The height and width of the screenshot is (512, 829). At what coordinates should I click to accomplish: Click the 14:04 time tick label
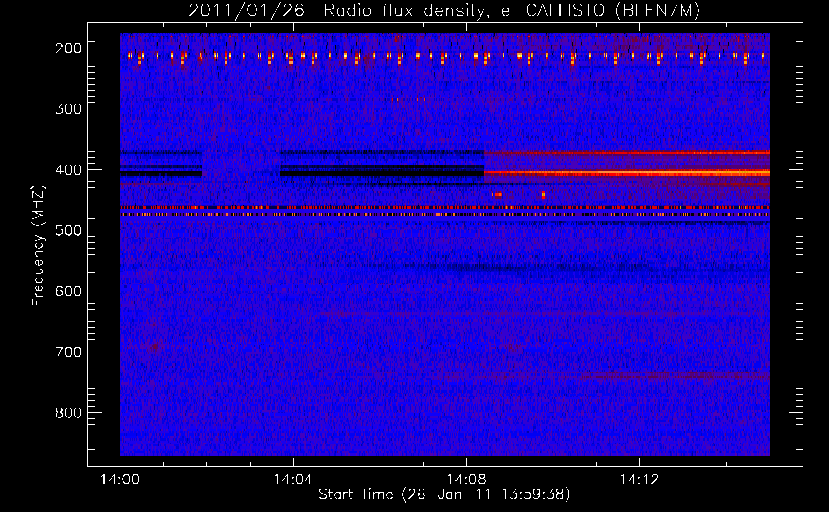point(293,480)
